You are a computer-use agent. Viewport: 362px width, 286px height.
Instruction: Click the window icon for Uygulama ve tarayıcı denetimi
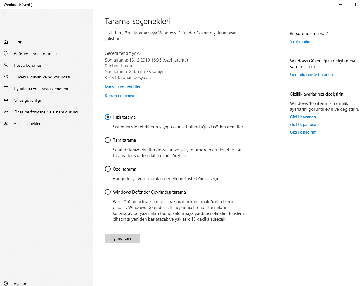(6, 88)
